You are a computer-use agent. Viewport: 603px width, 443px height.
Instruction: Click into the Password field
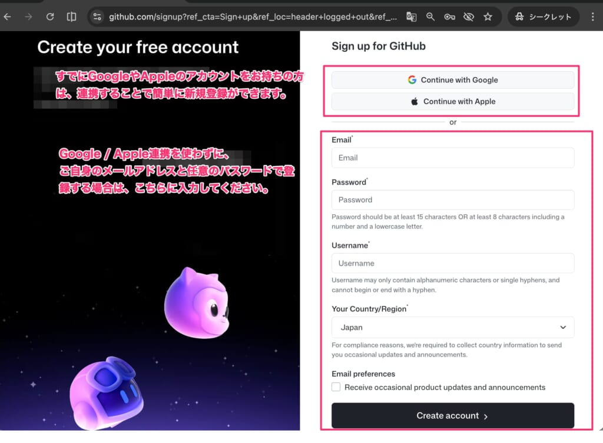(x=452, y=200)
